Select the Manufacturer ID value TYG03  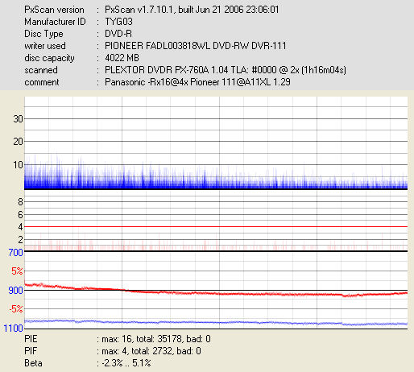(x=118, y=22)
